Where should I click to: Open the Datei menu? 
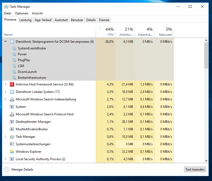point(7,13)
